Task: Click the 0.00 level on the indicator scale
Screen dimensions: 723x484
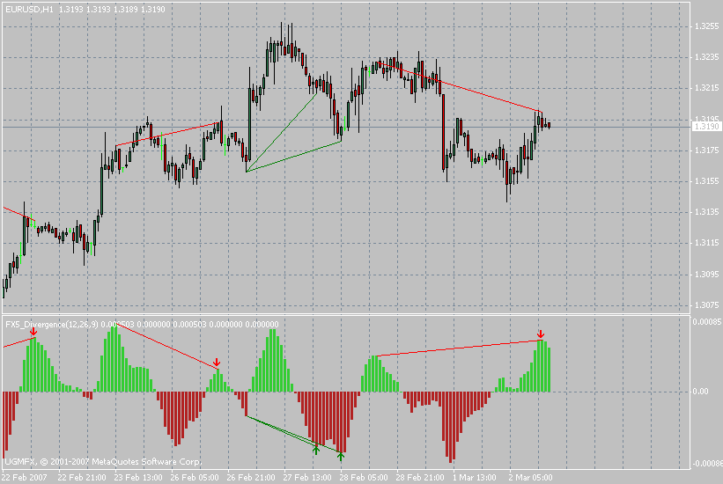Action: point(701,392)
